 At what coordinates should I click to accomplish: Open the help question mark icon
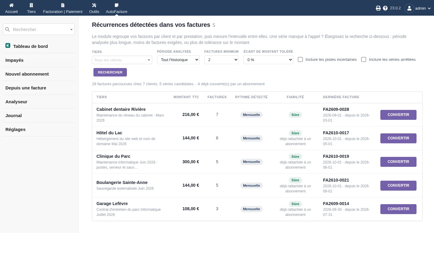click(x=385, y=8)
